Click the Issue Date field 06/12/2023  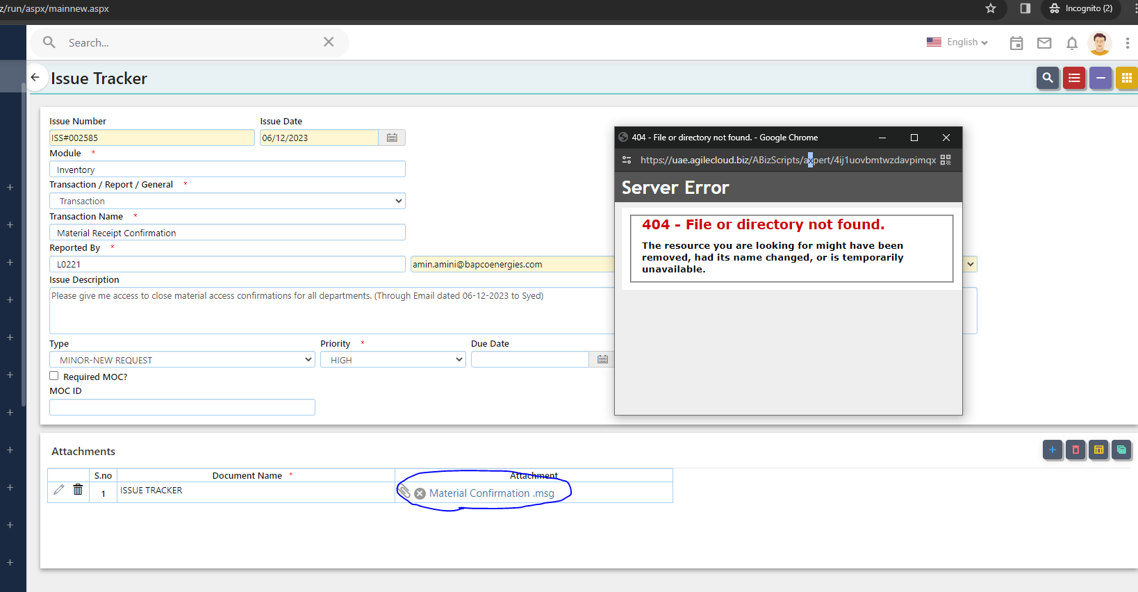click(x=319, y=138)
